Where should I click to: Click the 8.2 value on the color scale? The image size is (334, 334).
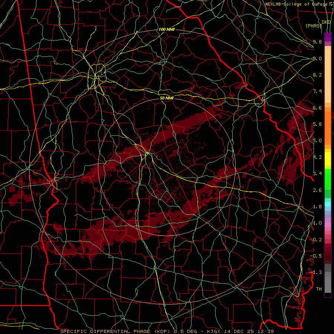317,75
